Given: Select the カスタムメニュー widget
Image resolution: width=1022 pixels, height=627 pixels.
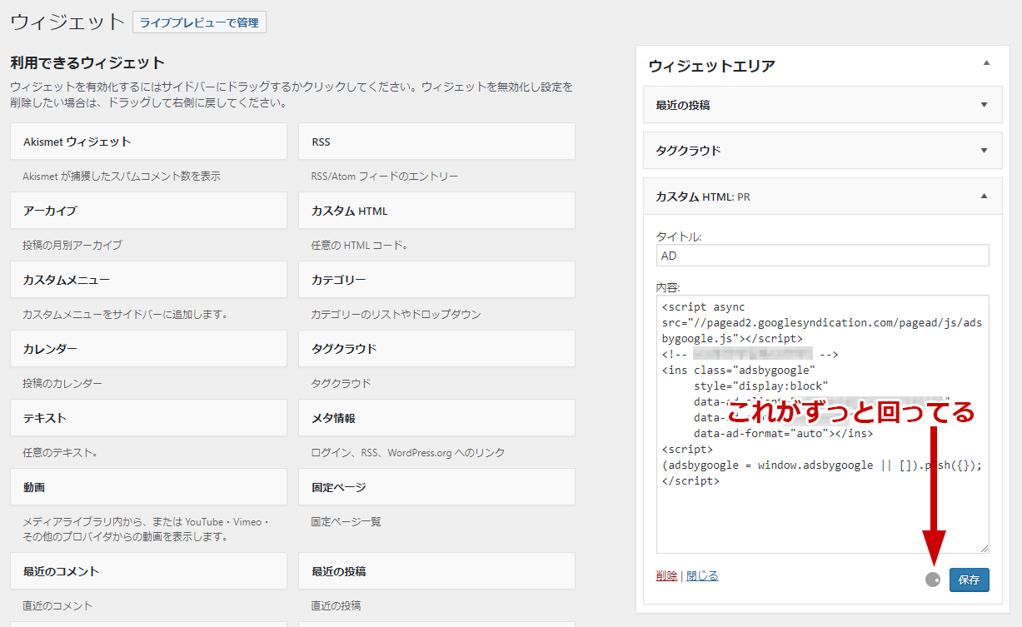Looking at the screenshot, I should (x=148, y=280).
